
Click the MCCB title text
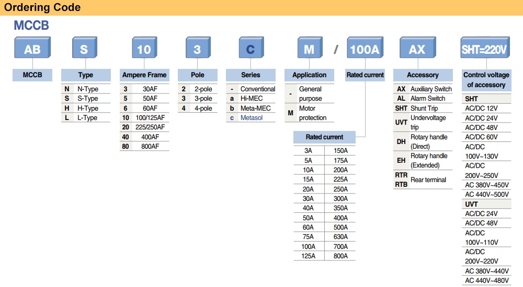[x=31, y=25]
